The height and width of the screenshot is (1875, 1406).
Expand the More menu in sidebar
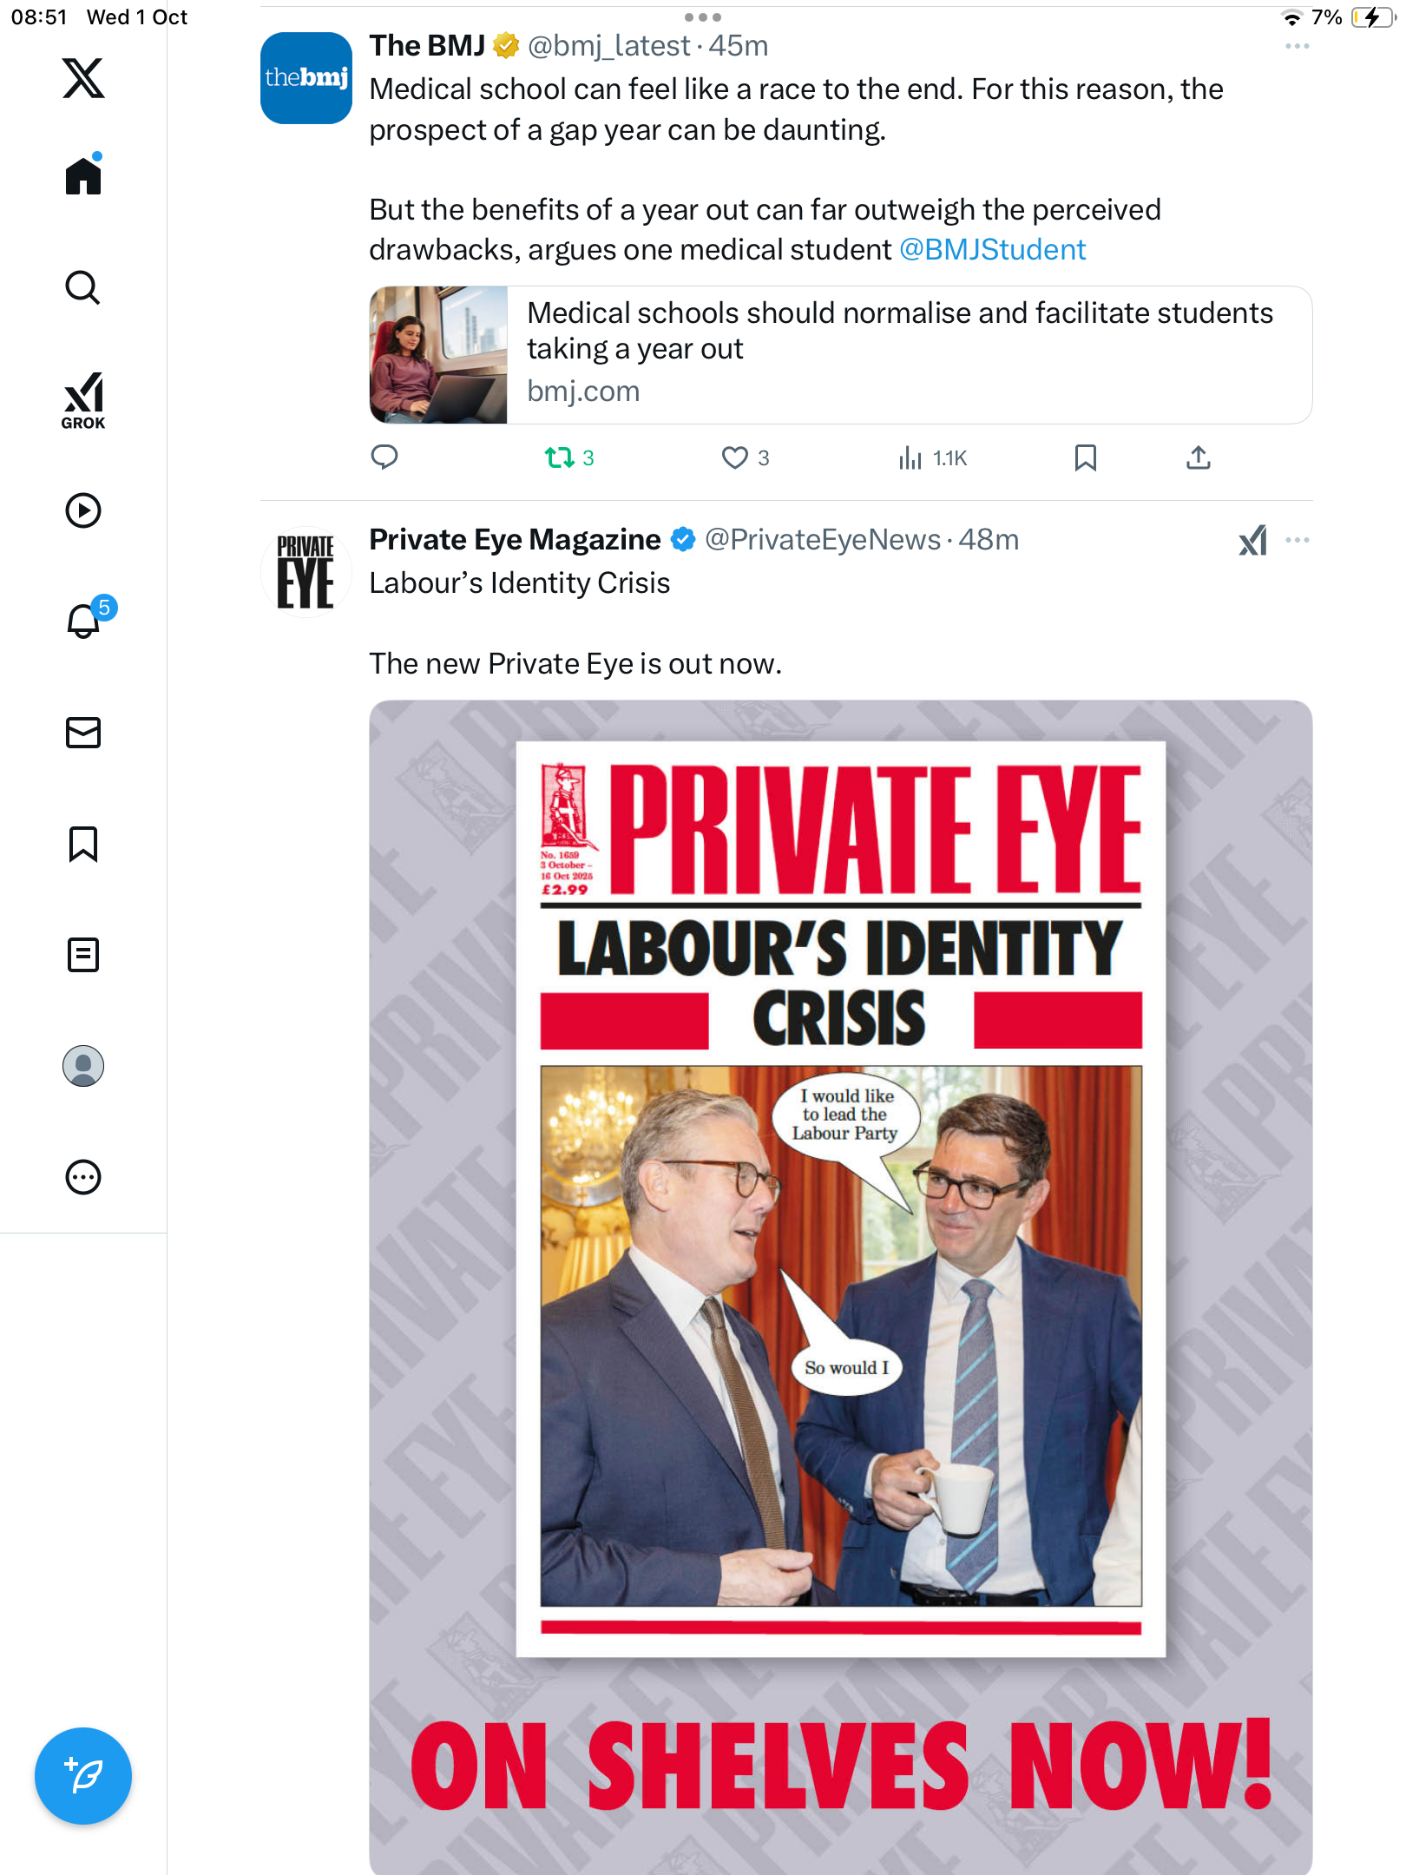coord(83,1177)
